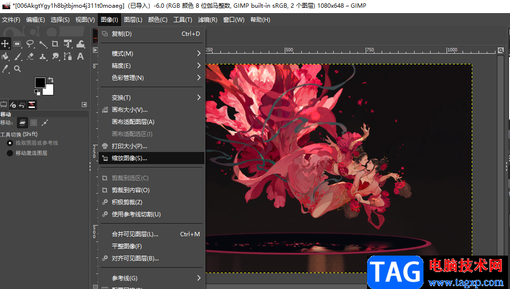
Task: Open the 工具(T) menu
Action: tap(183, 20)
